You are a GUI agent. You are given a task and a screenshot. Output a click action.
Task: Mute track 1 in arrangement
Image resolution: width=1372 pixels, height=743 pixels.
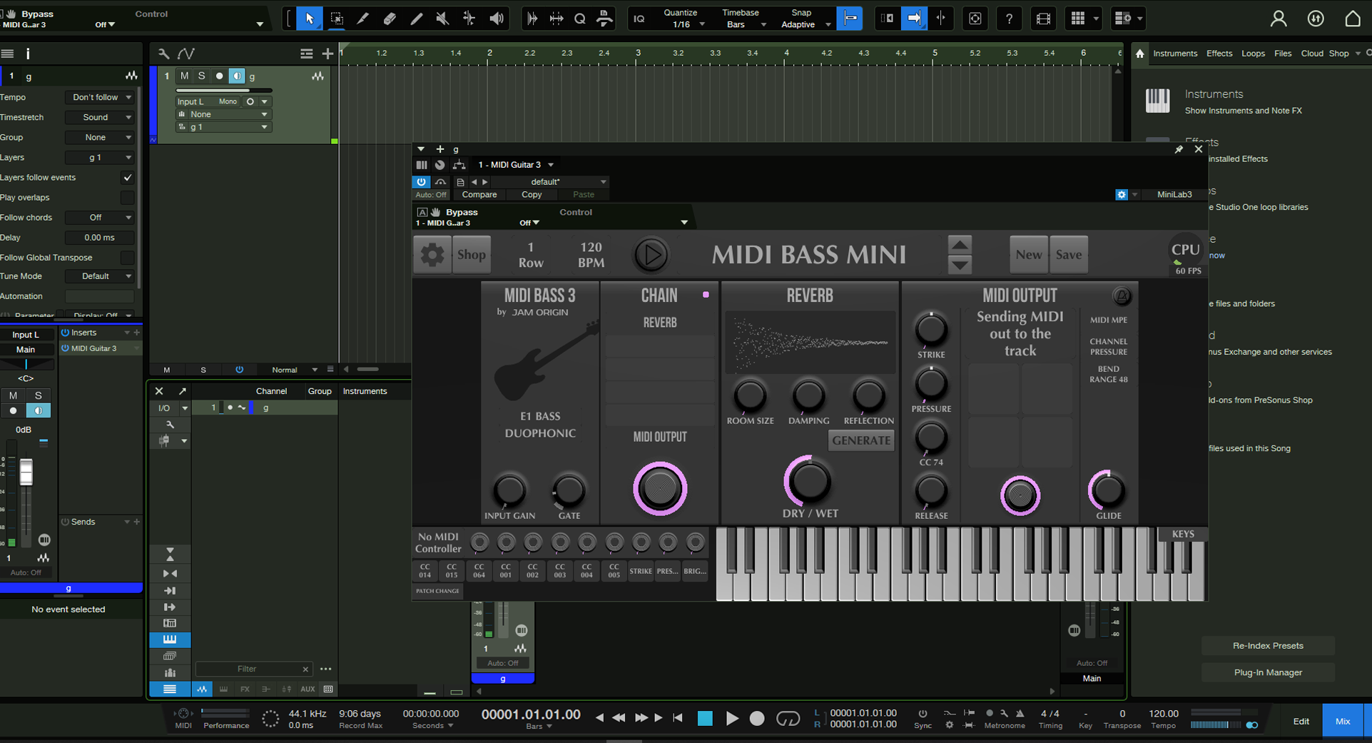(185, 76)
